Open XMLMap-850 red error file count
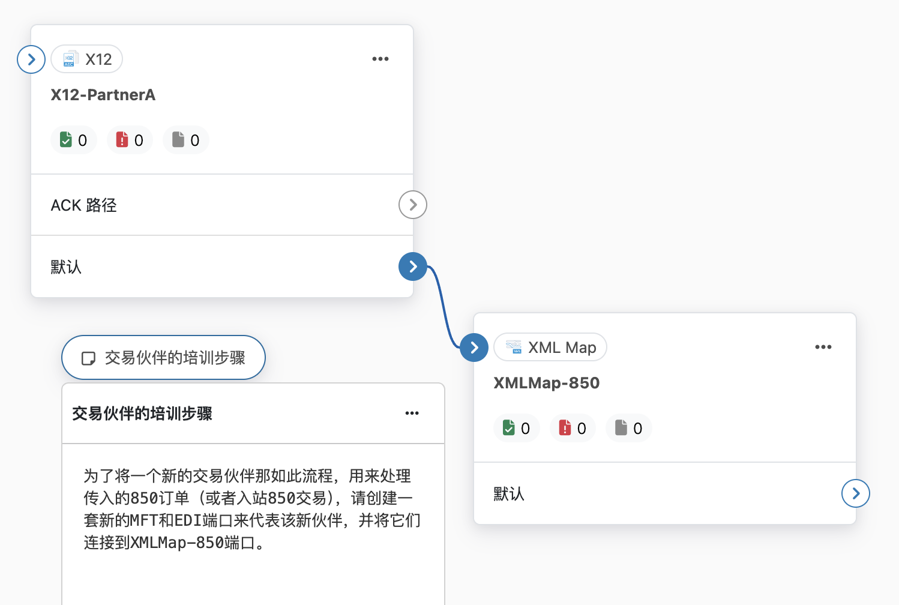Image resolution: width=899 pixels, height=605 pixels. click(x=573, y=428)
